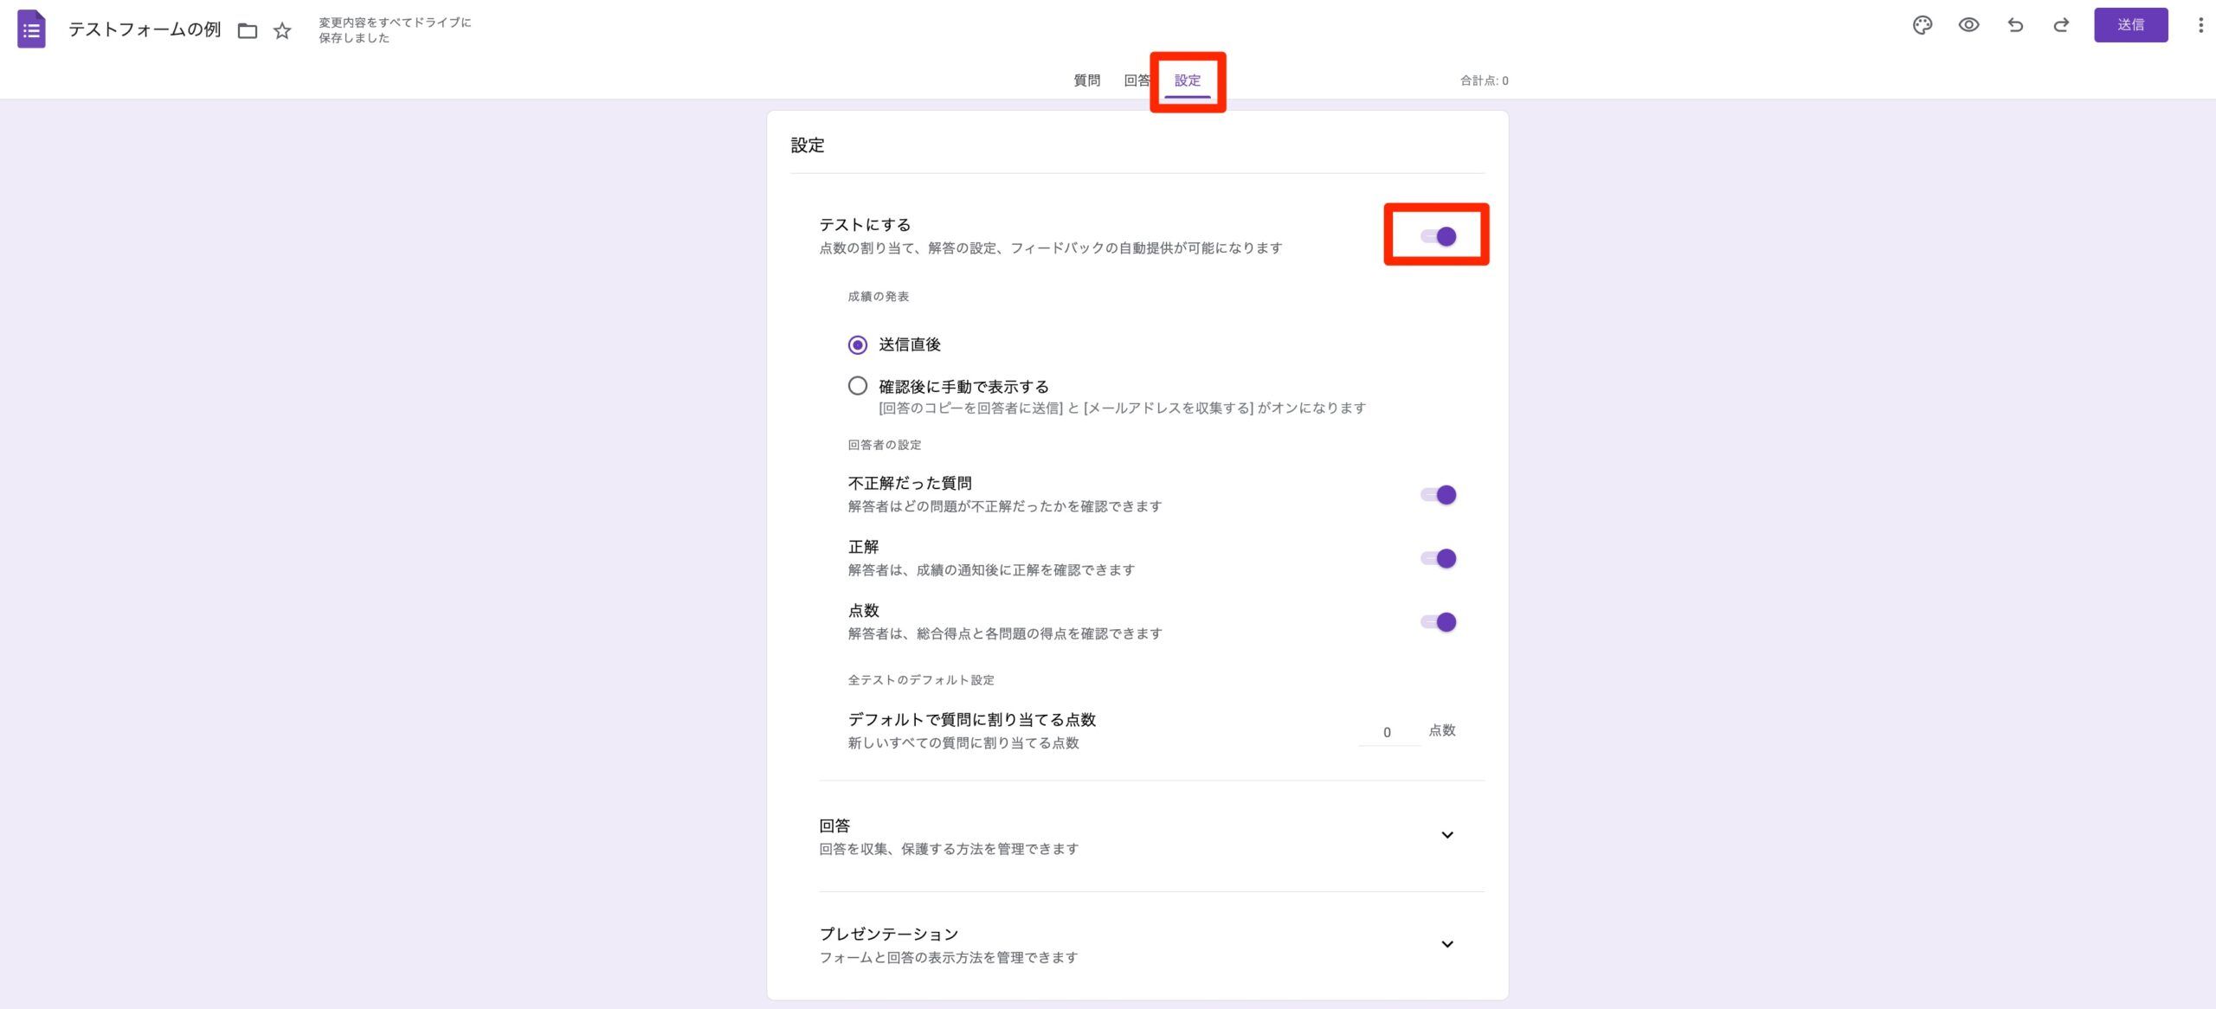
Task: Select the 送信直後 radio option
Action: (857, 344)
